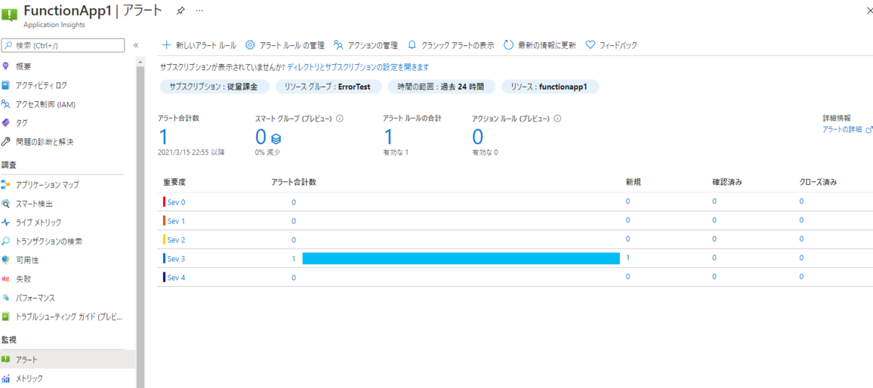Click the 失敗 chart icon
This screenshot has height=388, width=873.
click(x=6, y=279)
